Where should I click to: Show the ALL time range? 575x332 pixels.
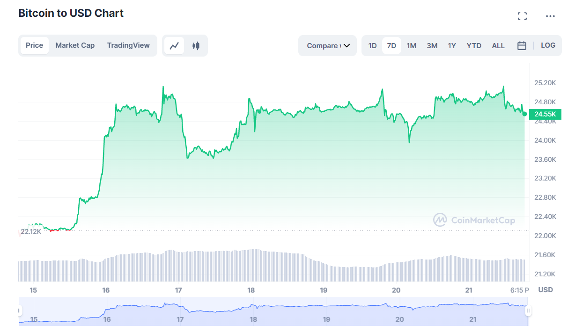(x=498, y=46)
